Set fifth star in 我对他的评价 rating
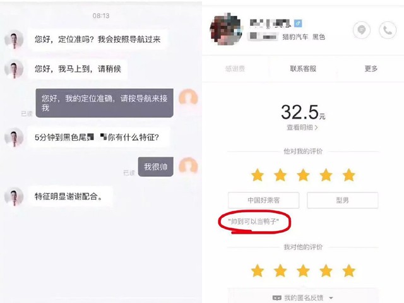 tap(349, 271)
